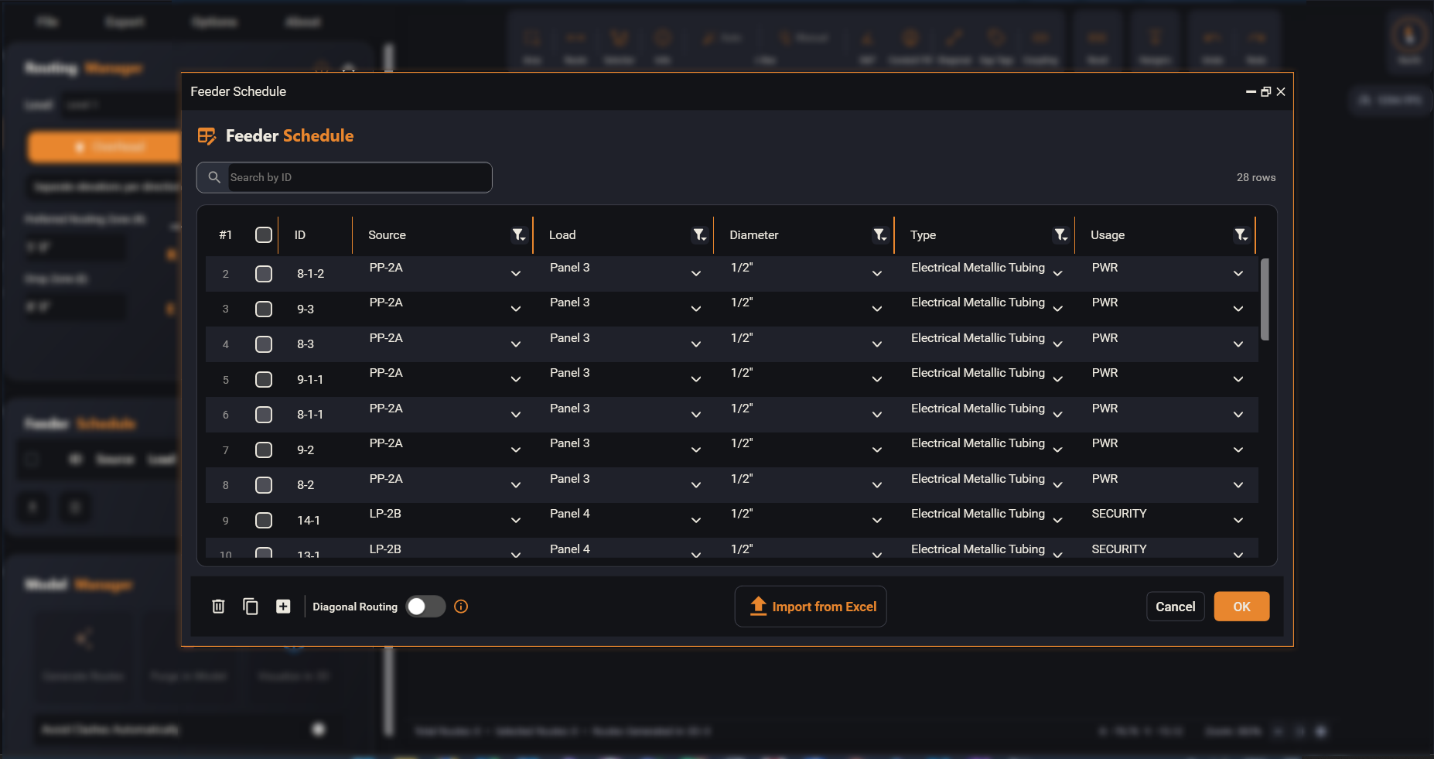This screenshot has height=759, width=1434.
Task: Expand Source dropdown in row 8-1-2
Action: coord(516,274)
